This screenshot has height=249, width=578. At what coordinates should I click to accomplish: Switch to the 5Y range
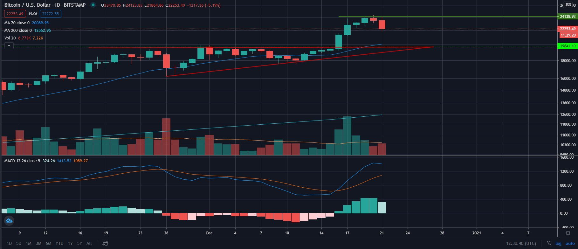[79, 243]
